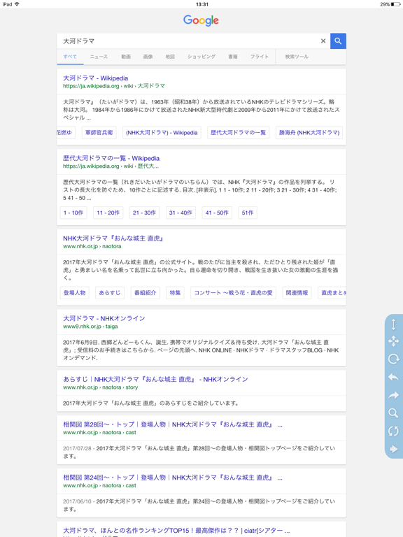Image resolution: width=403 pixels, height=537 pixels.
Task: Switch to the フライト tab
Action: [x=260, y=57]
